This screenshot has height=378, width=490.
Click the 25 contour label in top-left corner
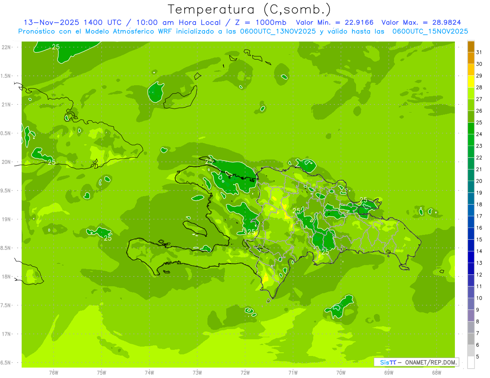56,47
